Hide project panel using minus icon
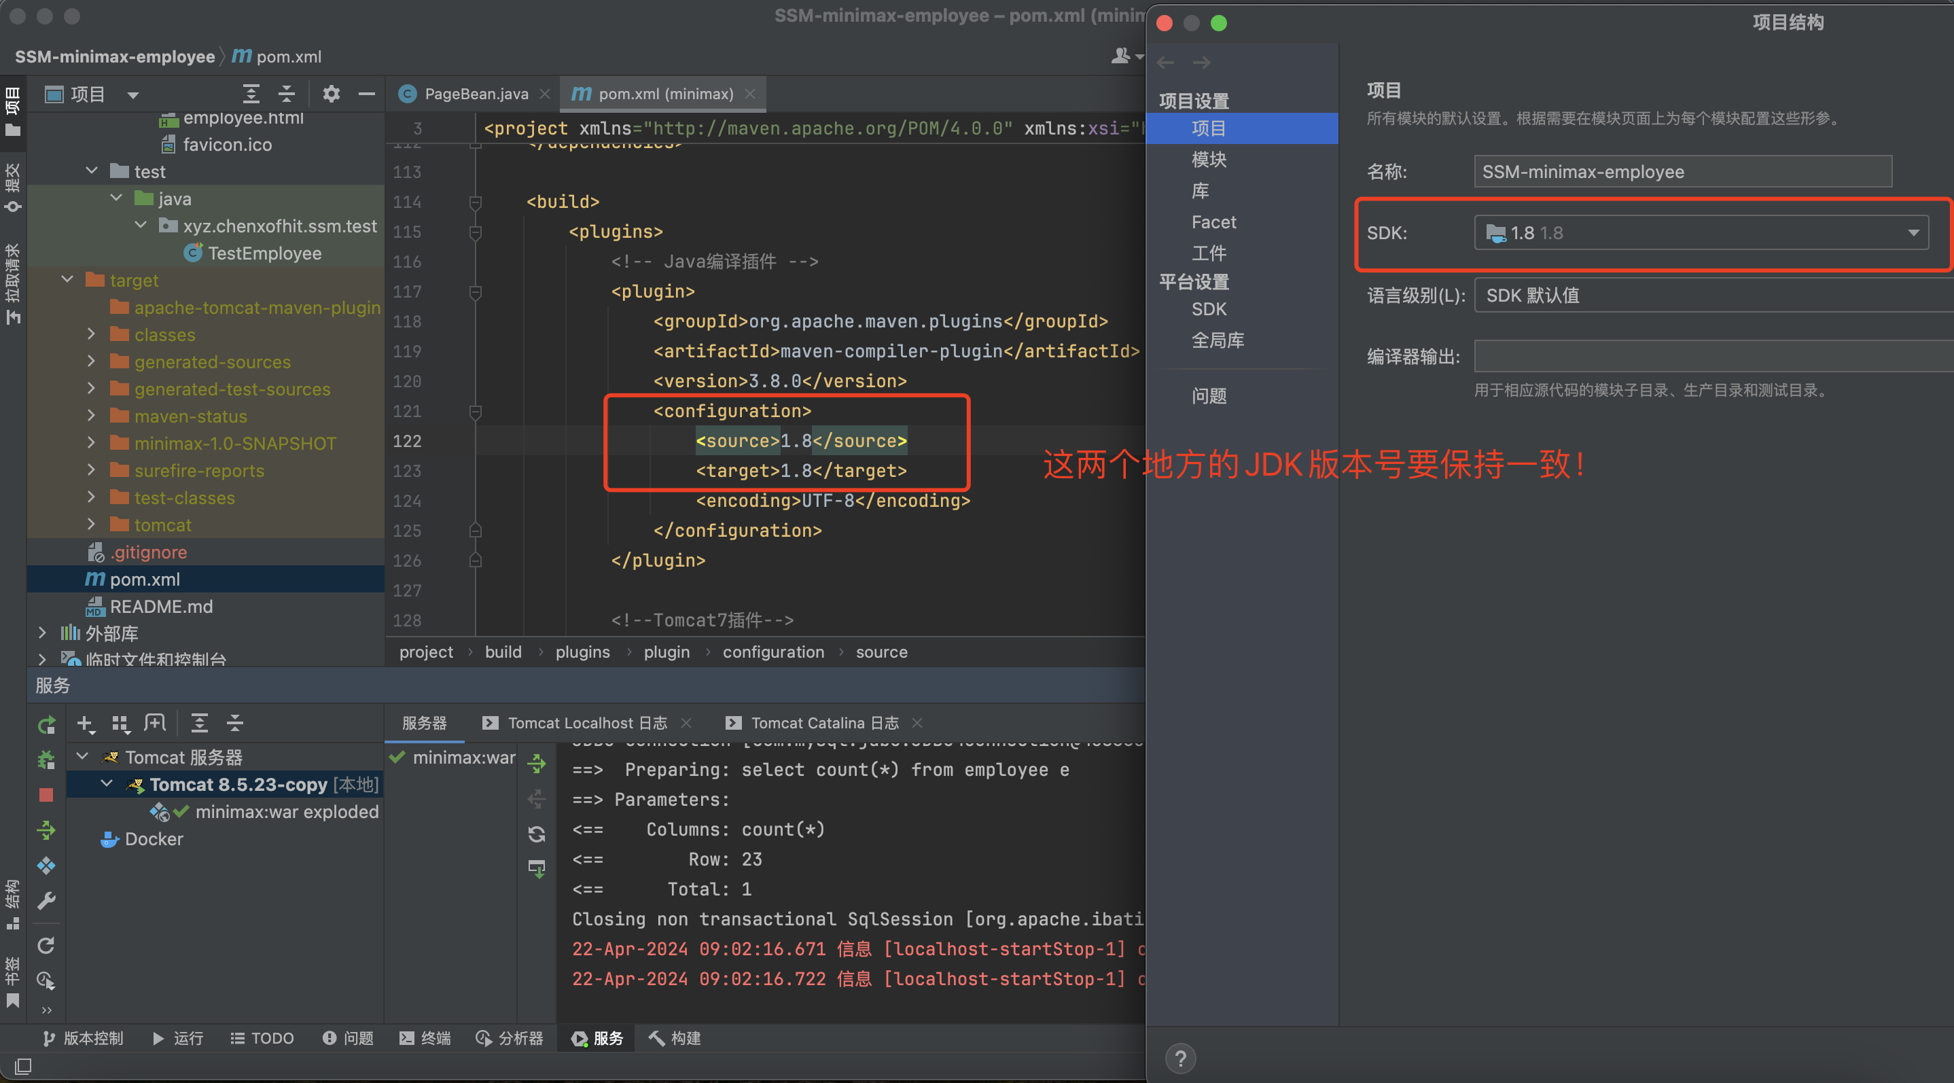1954x1083 pixels. point(367,94)
